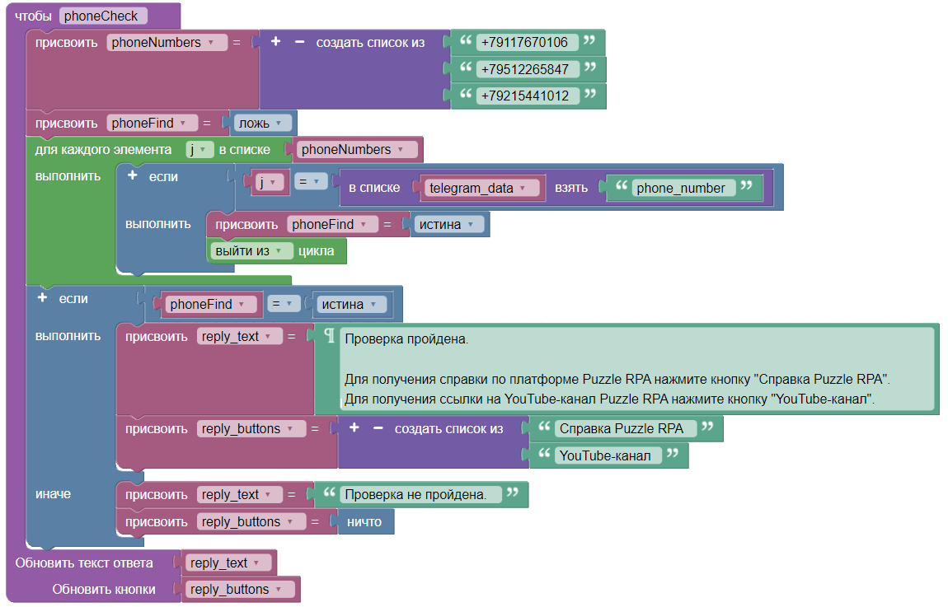This screenshot has width=948, height=607.
Task: Select the Обновить текст ответа block label
Action: (x=84, y=563)
